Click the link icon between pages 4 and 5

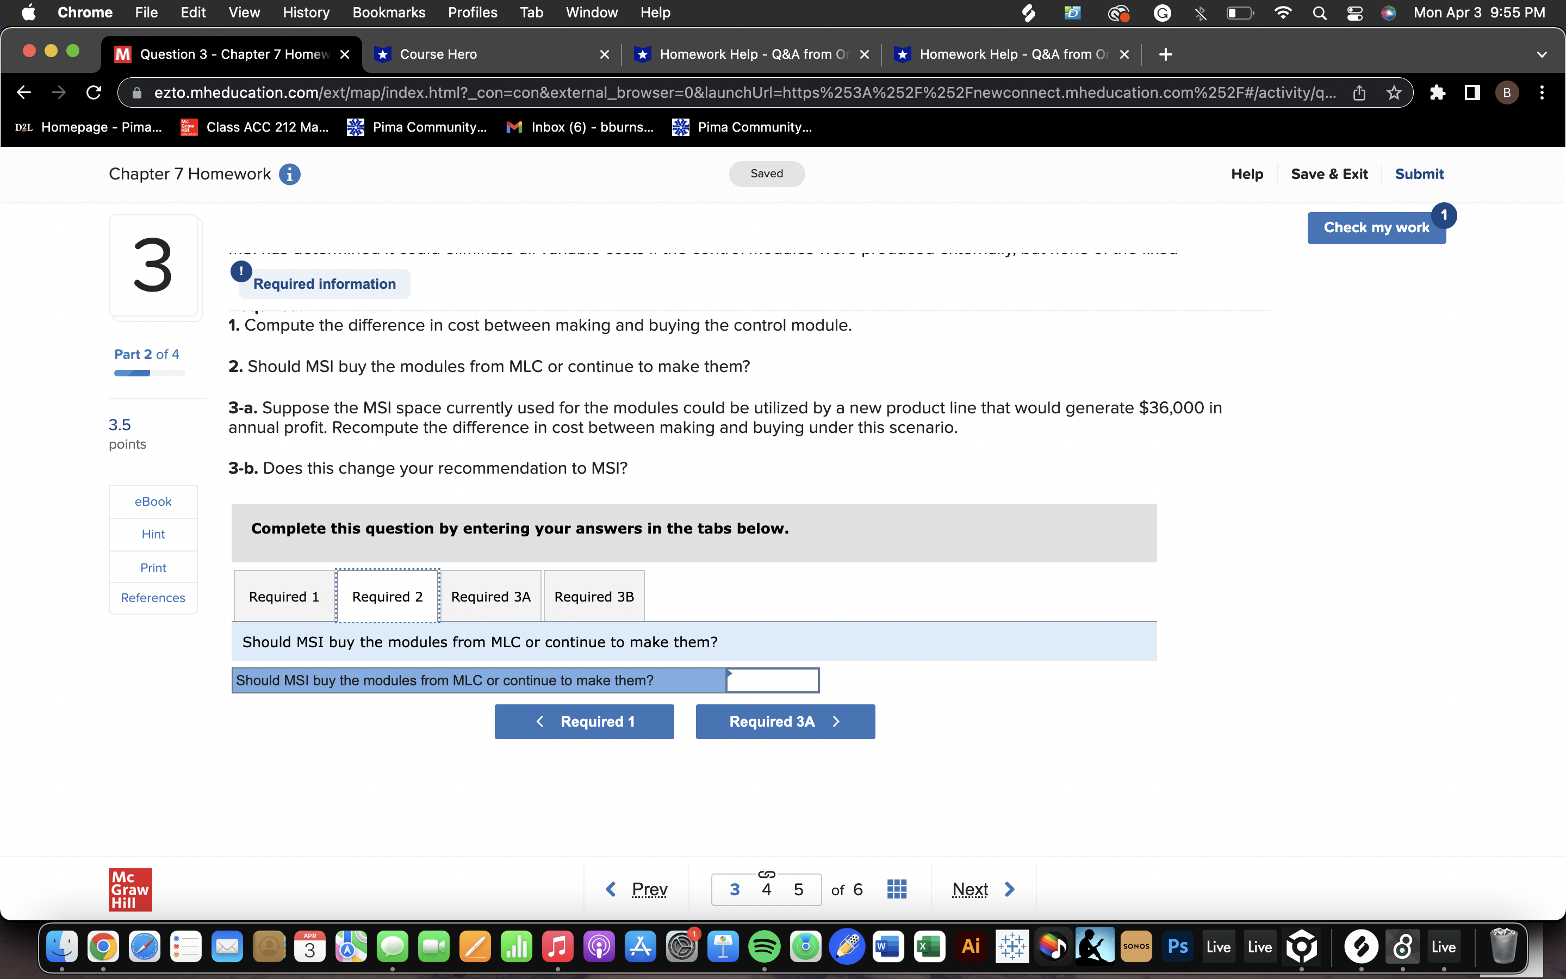click(767, 874)
